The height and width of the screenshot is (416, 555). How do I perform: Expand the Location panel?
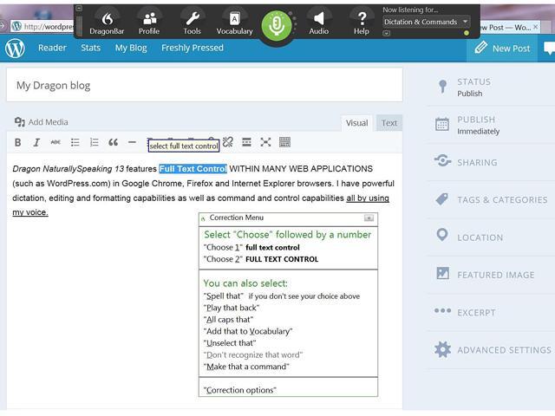pyautogui.click(x=490, y=237)
